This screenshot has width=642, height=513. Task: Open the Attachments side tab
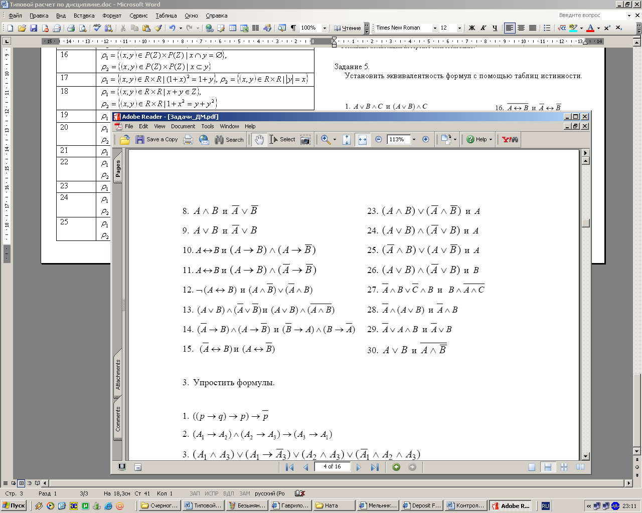118,374
